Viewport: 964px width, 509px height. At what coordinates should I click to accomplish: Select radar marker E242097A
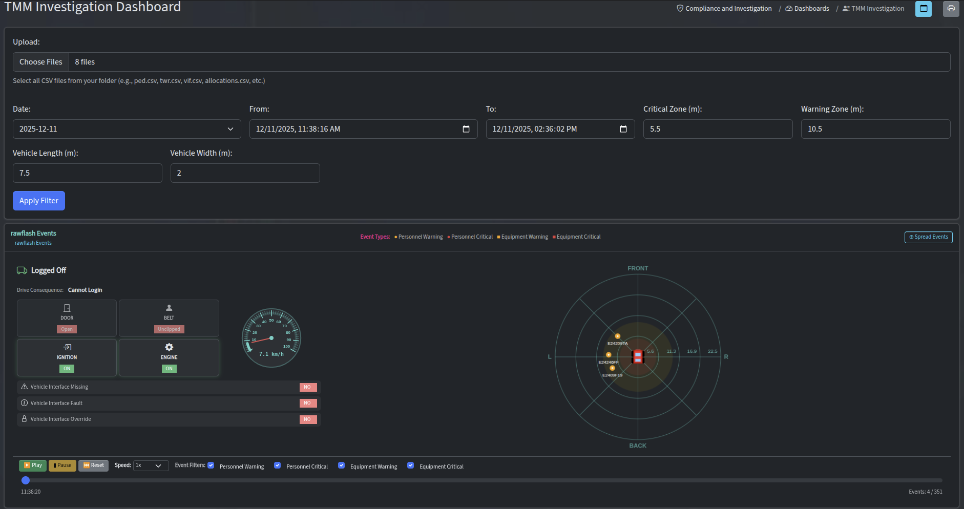(617, 336)
